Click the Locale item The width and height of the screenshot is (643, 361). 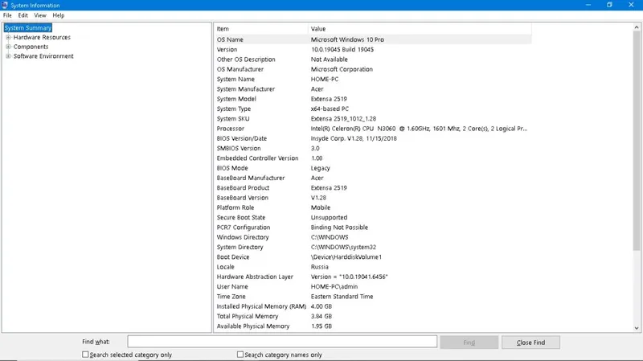226,267
